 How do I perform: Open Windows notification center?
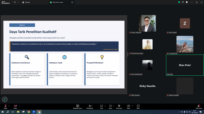click(201, 112)
